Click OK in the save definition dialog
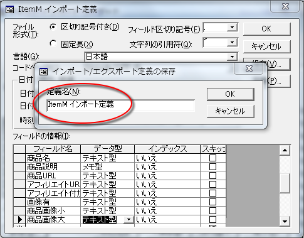Image resolution: width=304 pixels, height=238 pixels. pyautogui.click(x=230, y=94)
